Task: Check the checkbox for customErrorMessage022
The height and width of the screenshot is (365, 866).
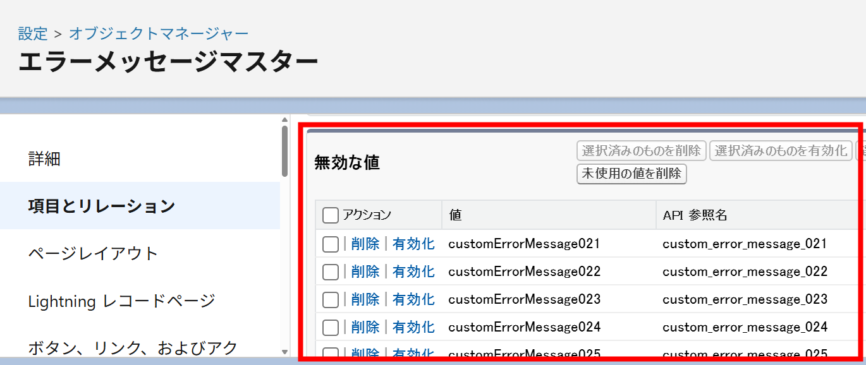Action: pyautogui.click(x=329, y=272)
